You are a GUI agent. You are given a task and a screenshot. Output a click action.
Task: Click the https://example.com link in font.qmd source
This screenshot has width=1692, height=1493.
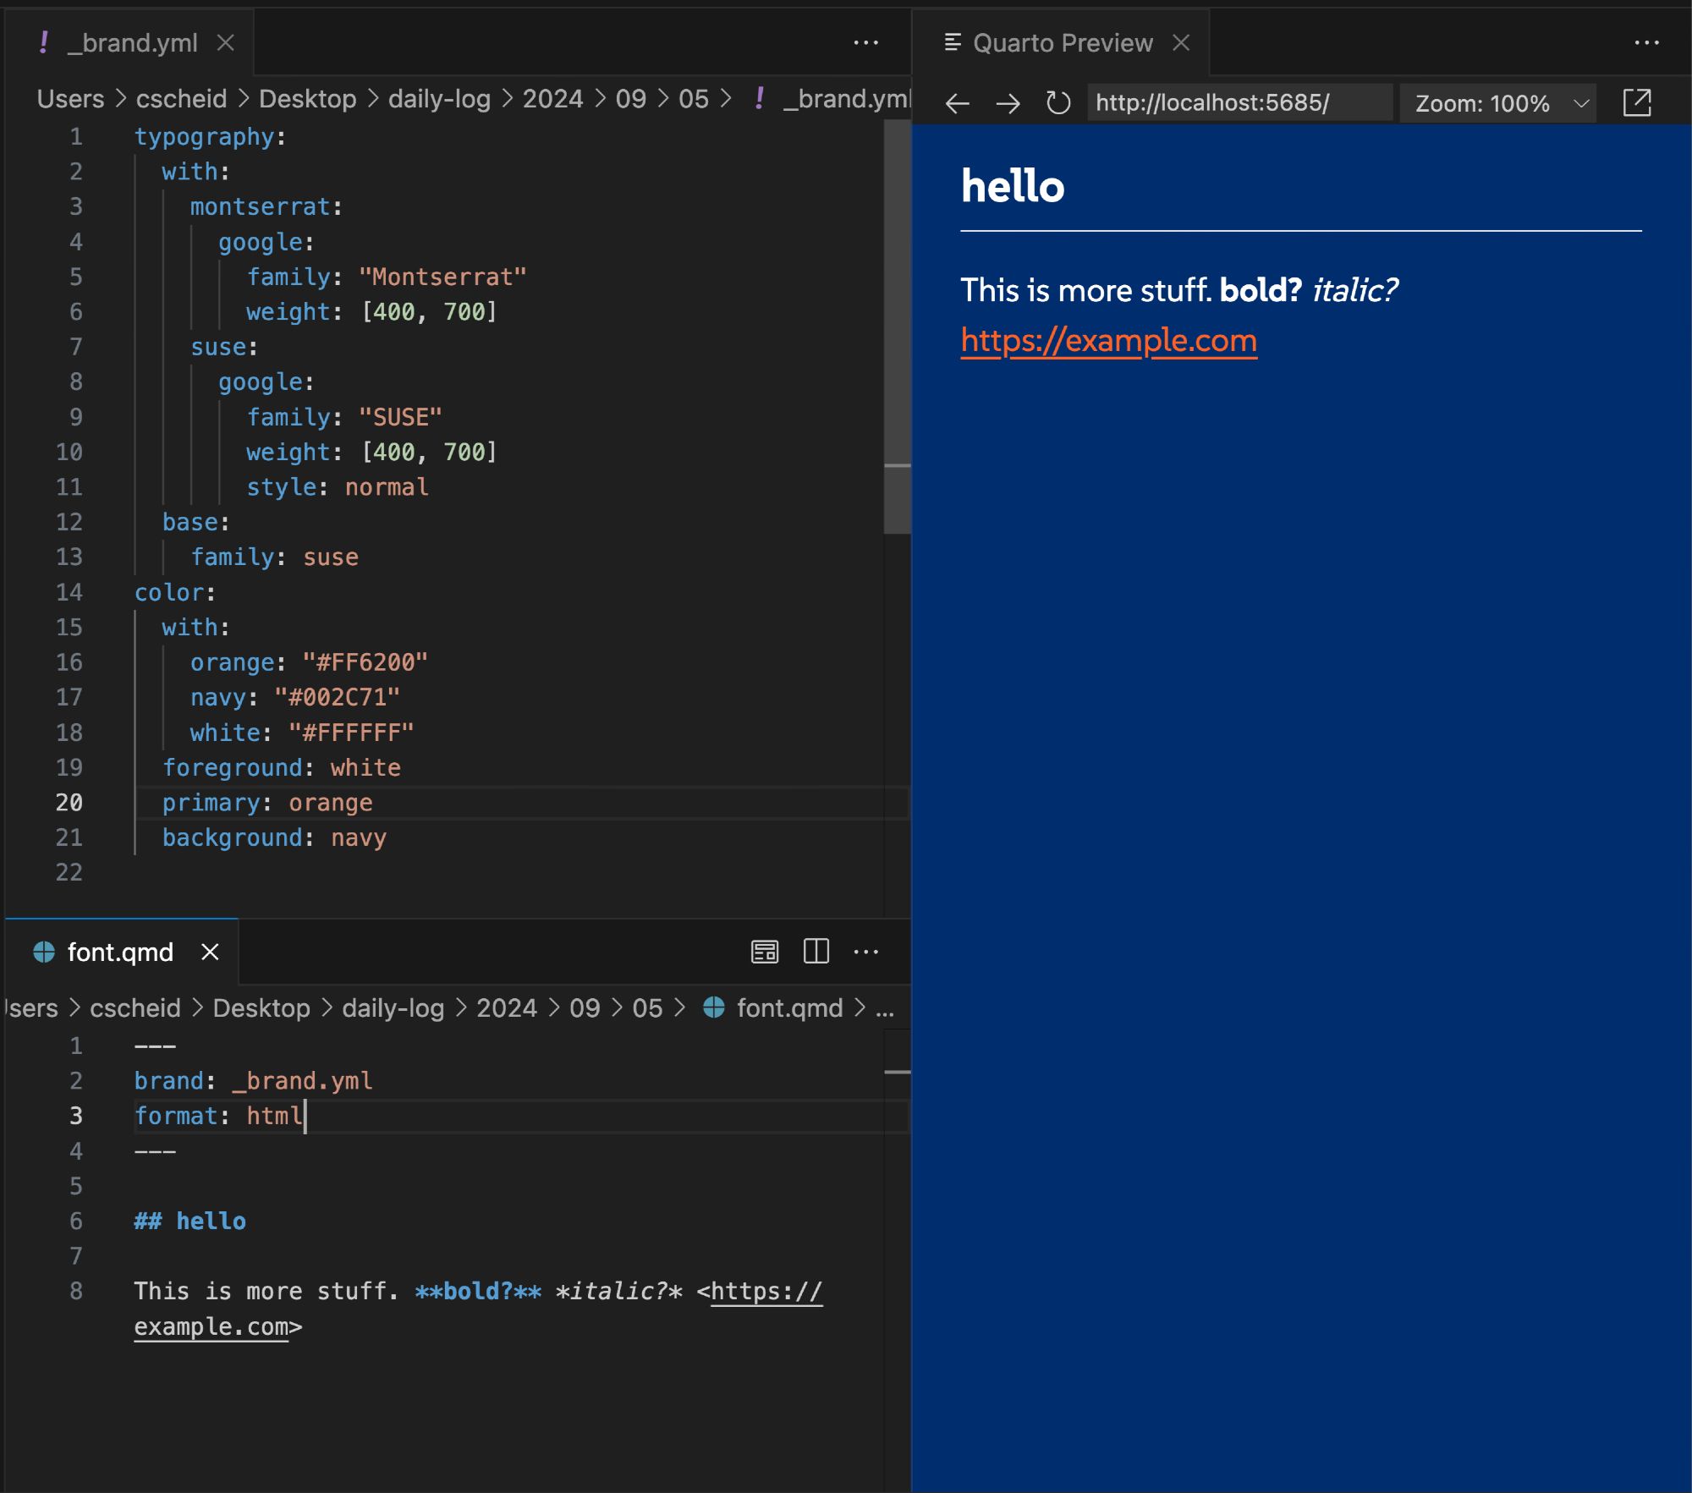tap(766, 1292)
